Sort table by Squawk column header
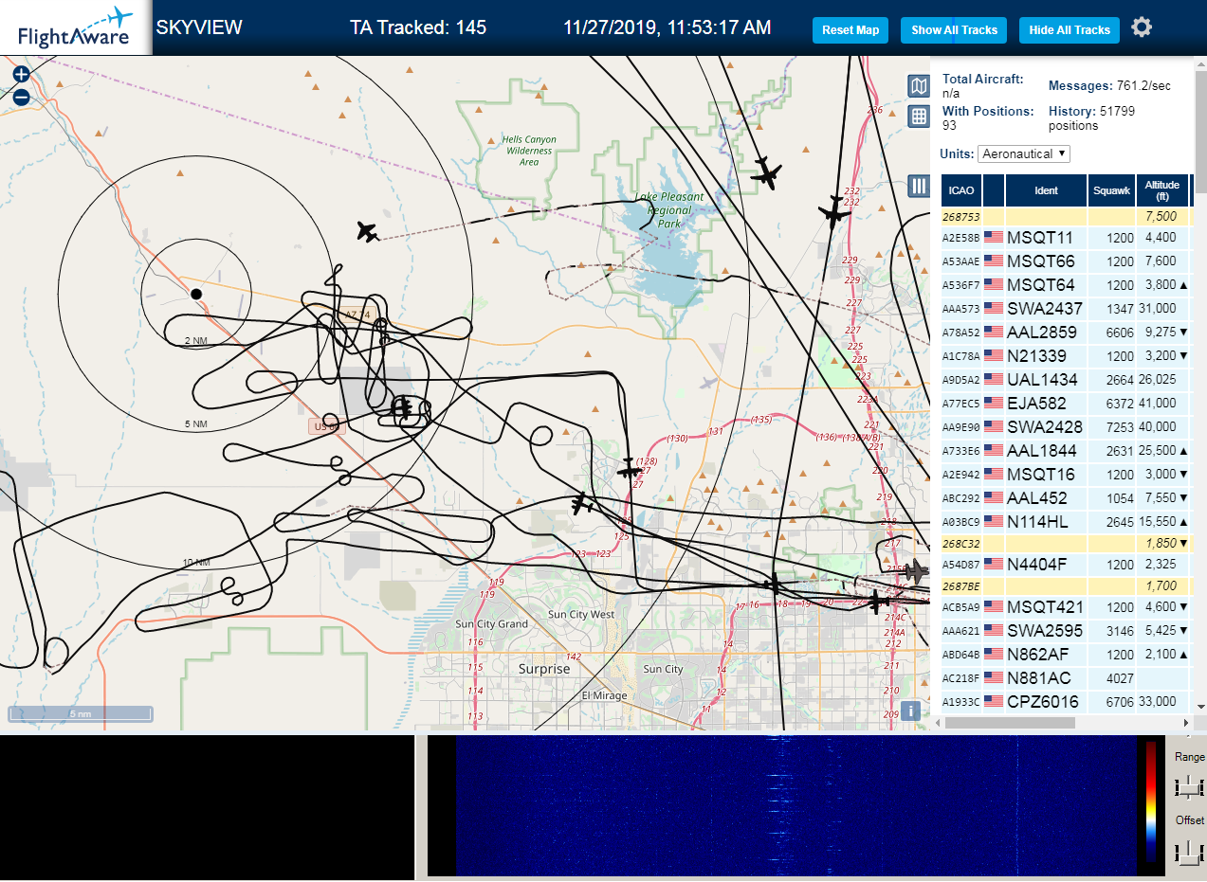 [x=1111, y=190]
